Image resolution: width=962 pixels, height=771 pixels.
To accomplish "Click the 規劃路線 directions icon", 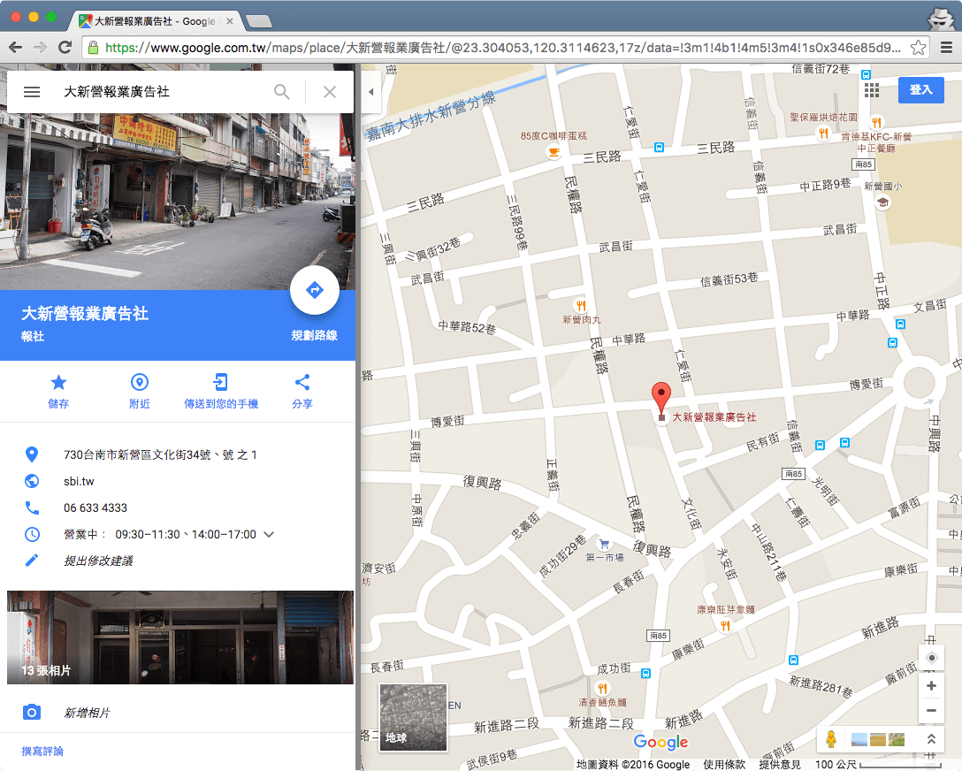I will coord(315,289).
